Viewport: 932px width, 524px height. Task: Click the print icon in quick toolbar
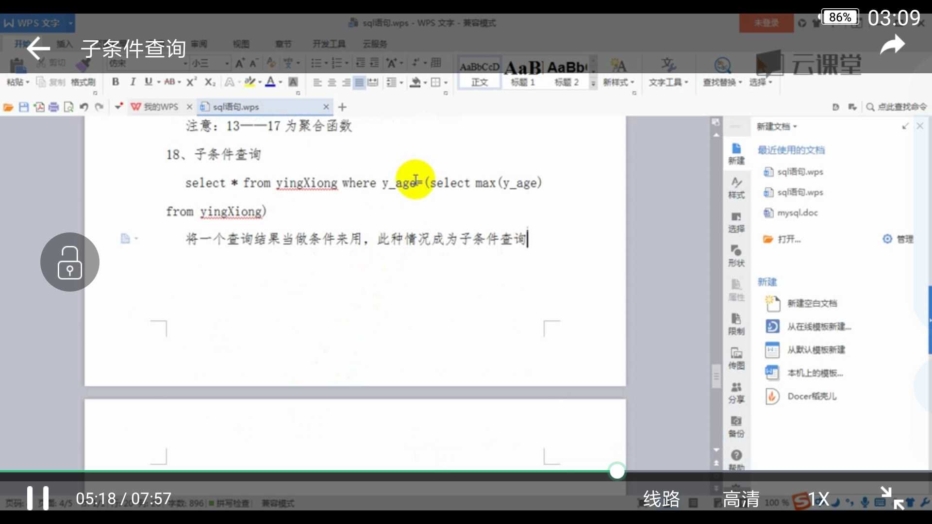[x=53, y=107]
